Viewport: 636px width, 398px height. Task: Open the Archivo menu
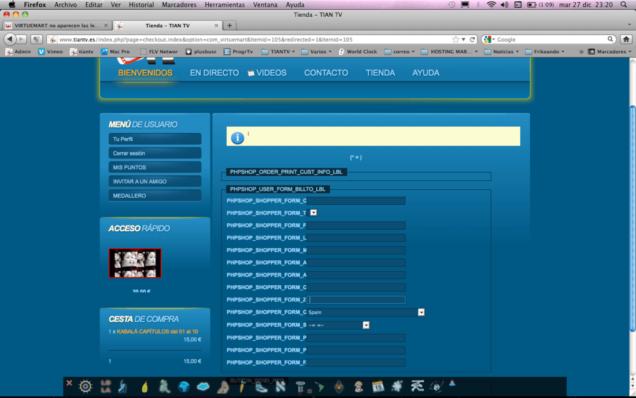(65, 5)
